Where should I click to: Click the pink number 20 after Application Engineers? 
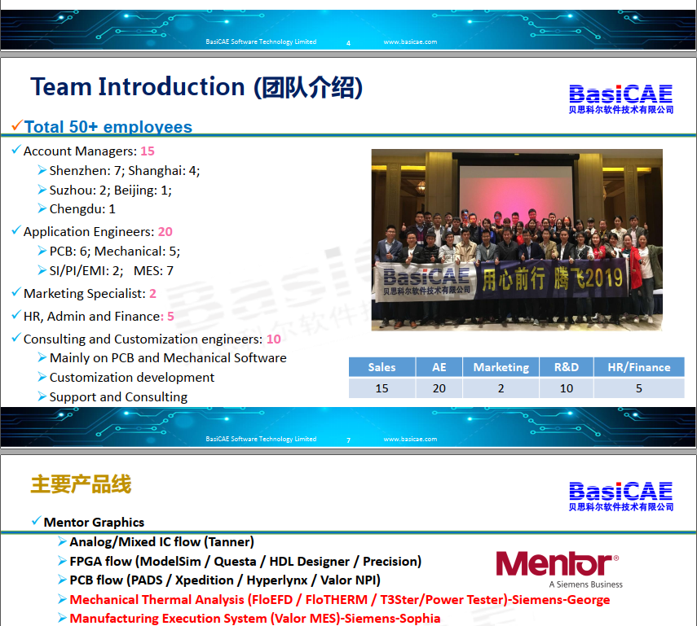coord(165,232)
